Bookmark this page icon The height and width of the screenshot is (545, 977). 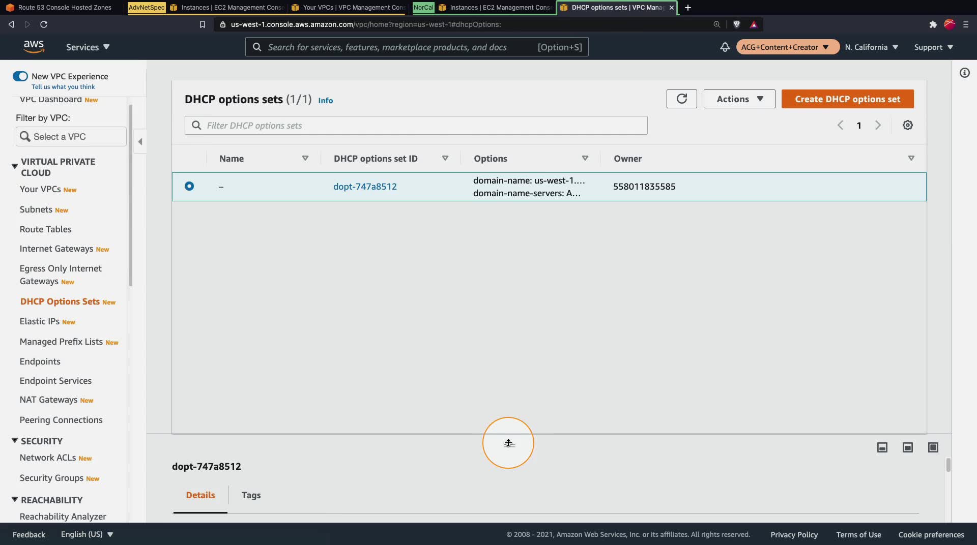[x=203, y=24]
